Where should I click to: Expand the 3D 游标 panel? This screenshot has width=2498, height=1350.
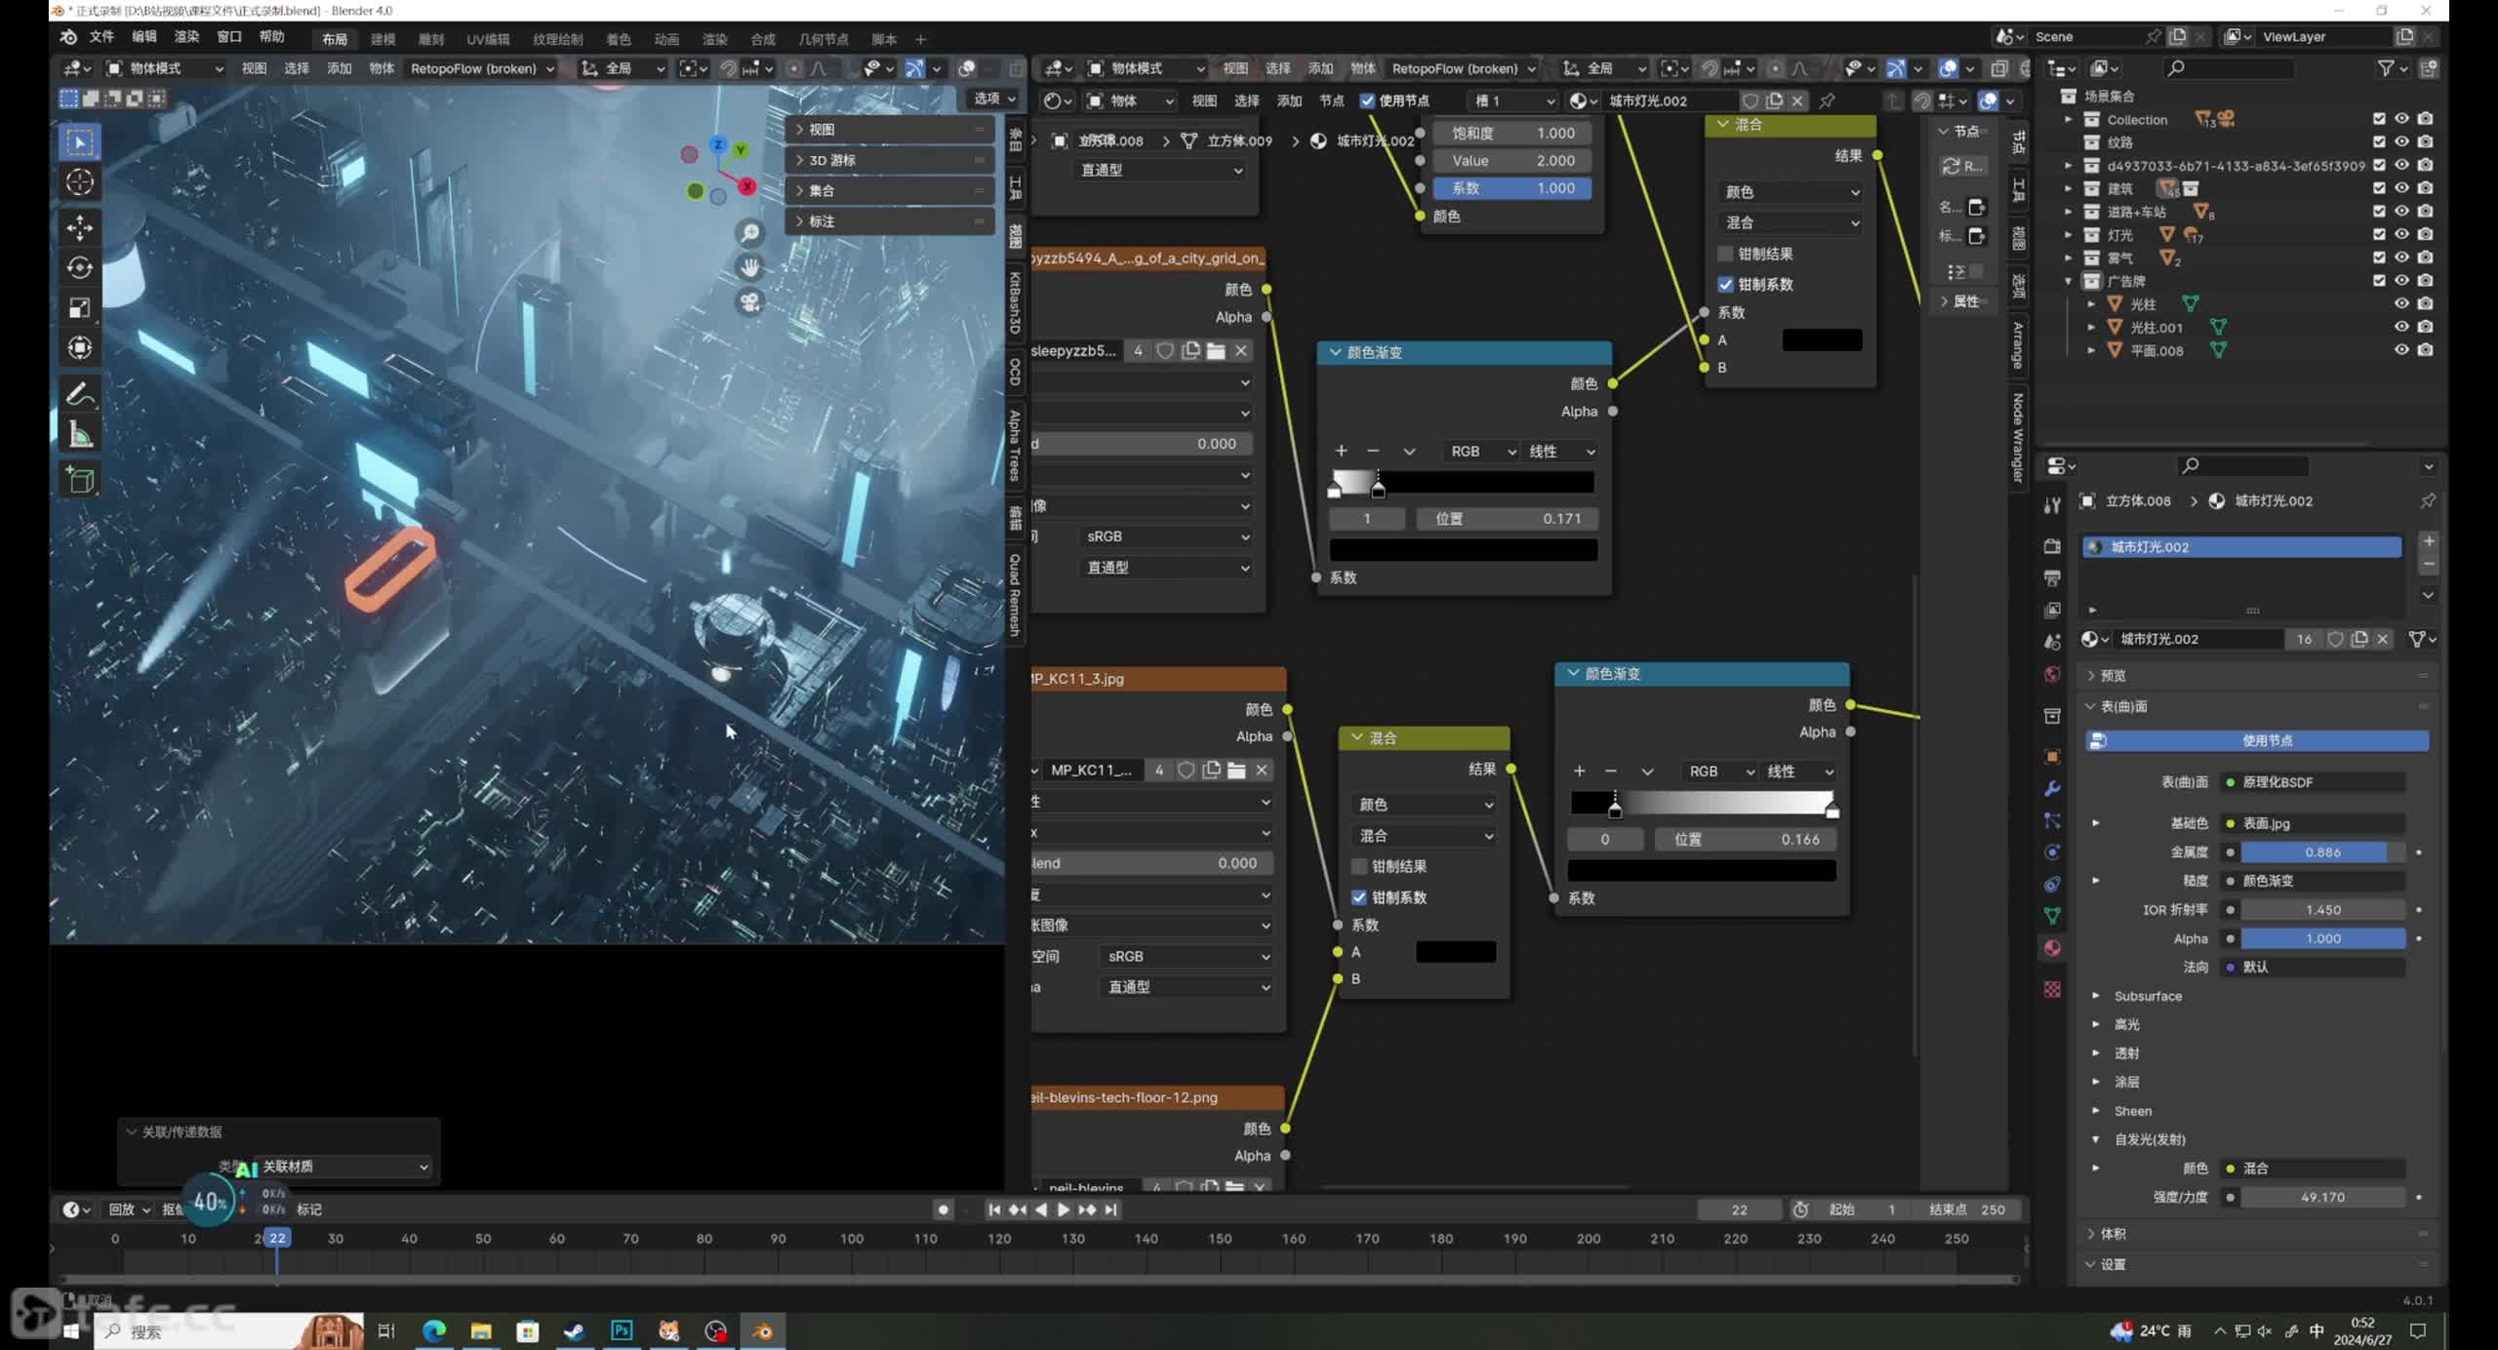[x=890, y=160]
